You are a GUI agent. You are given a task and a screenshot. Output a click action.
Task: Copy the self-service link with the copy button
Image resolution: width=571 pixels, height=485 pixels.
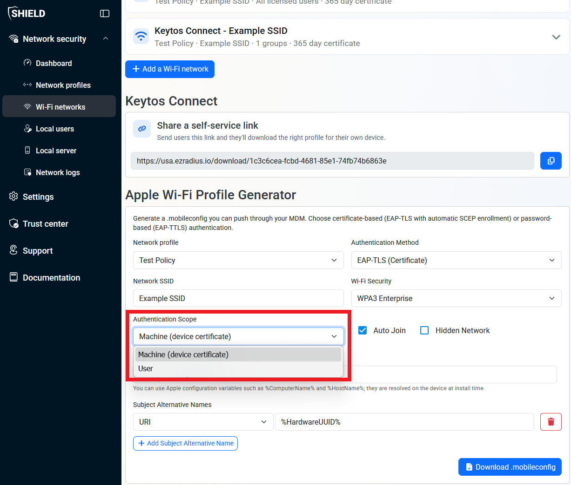click(551, 161)
